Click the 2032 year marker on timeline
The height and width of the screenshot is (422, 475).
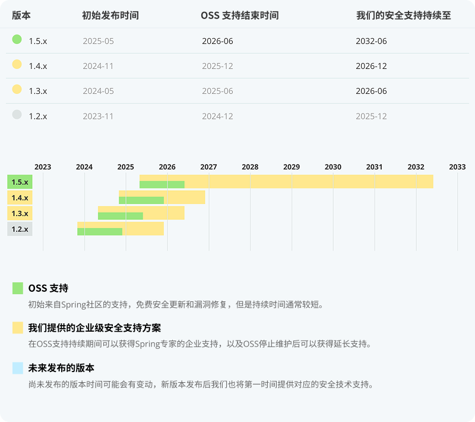pos(416,167)
